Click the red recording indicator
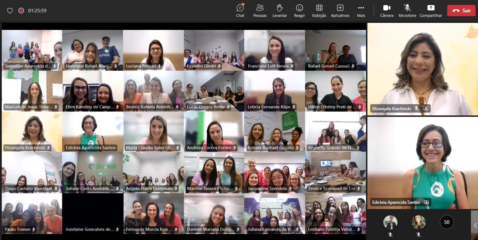Image resolution: width=478 pixels, height=240 pixels. 21,11
